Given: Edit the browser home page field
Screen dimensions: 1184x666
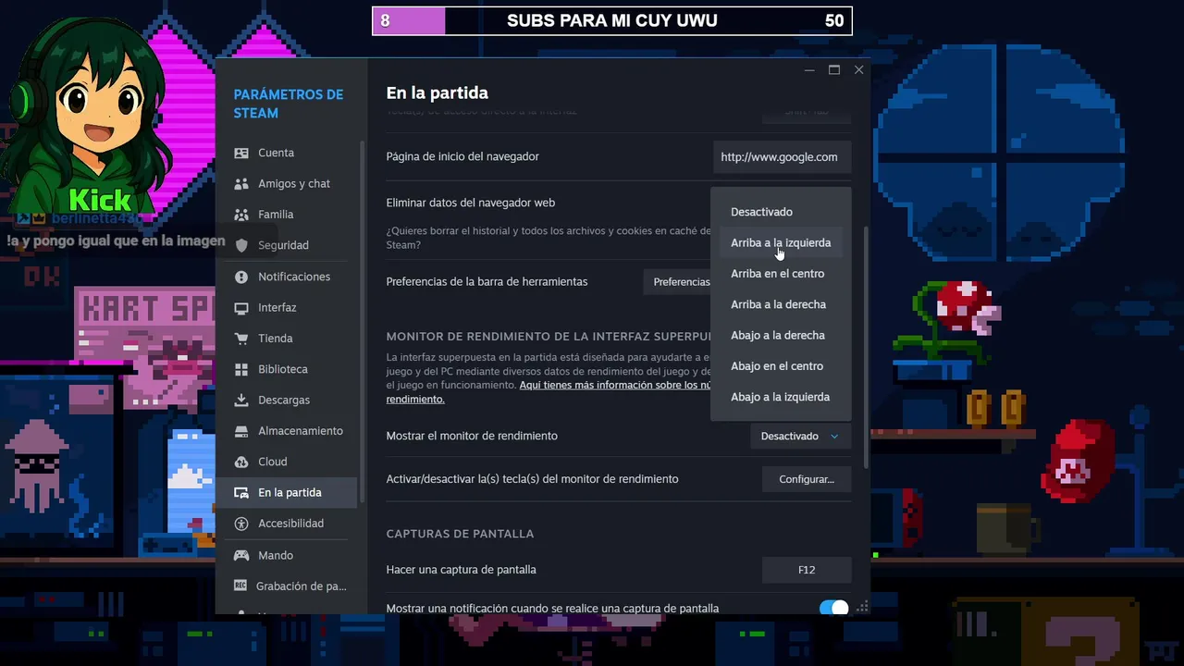Looking at the screenshot, I should point(782,157).
